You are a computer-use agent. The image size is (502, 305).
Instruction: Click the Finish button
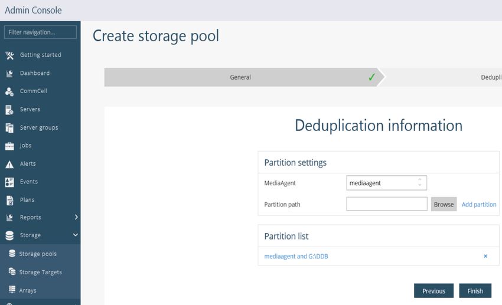[x=475, y=291]
